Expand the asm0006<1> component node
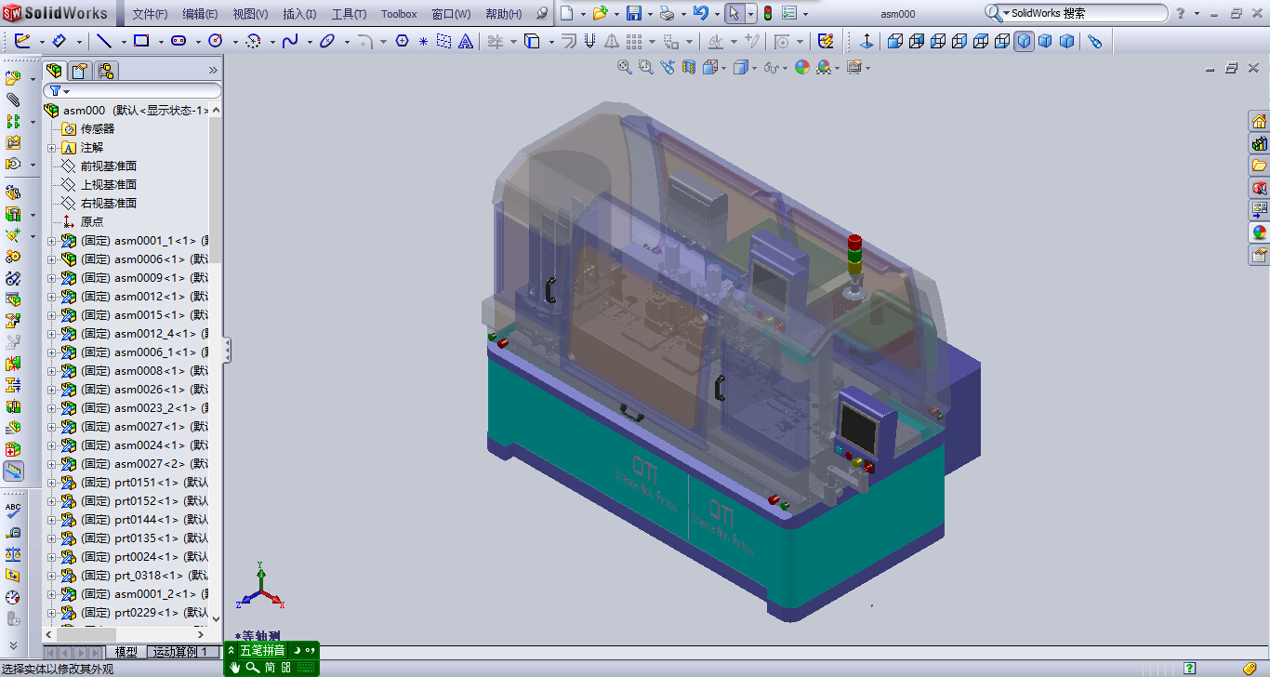The image size is (1270, 677). (52, 259)
